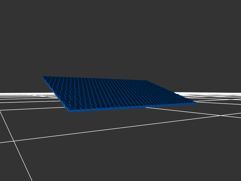The image size is (241, 181).
Task: Select the blue panel's far-left top corner
Action: tap(43, 77)
